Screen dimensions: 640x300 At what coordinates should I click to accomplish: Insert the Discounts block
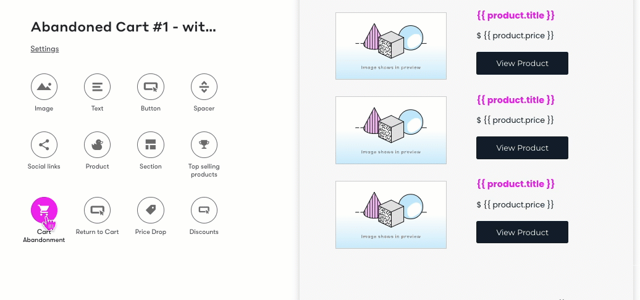(x=204, y=210)
